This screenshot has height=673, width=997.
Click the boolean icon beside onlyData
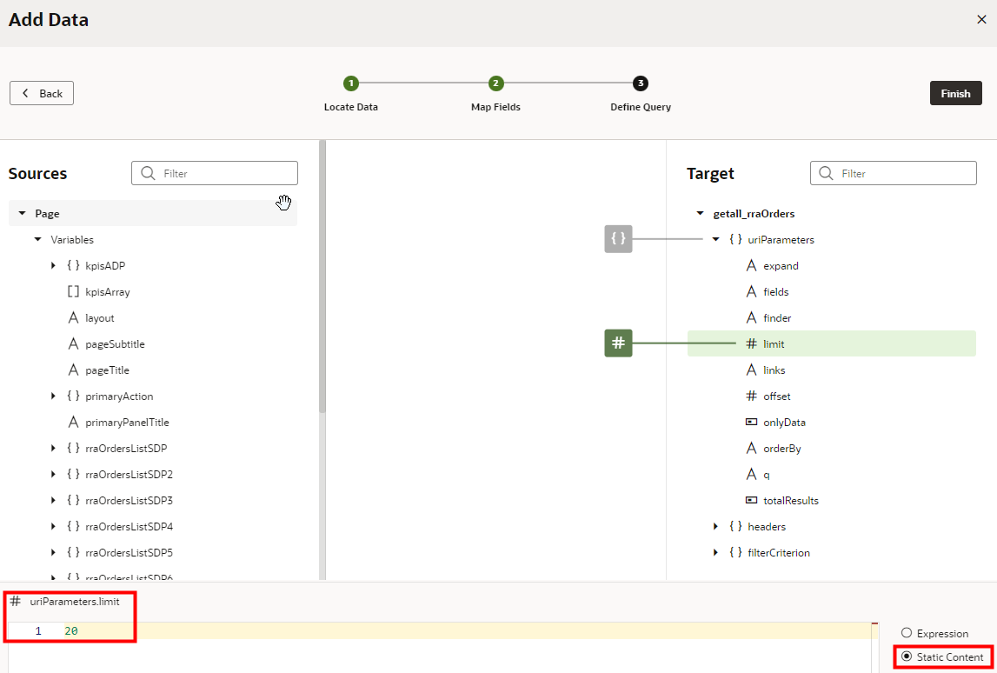coord(749,422)
